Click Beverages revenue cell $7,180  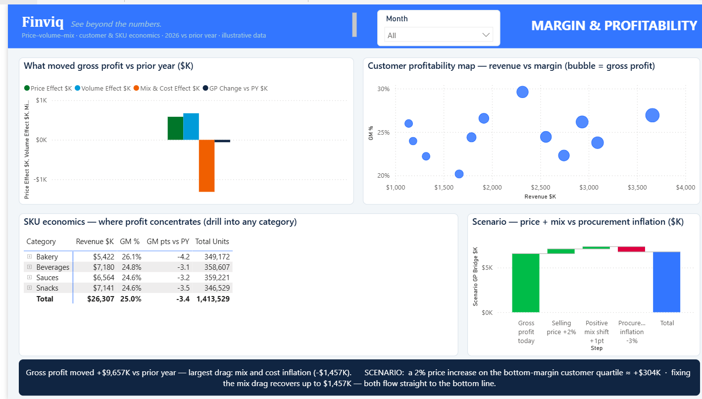click(x=103, y=267)
